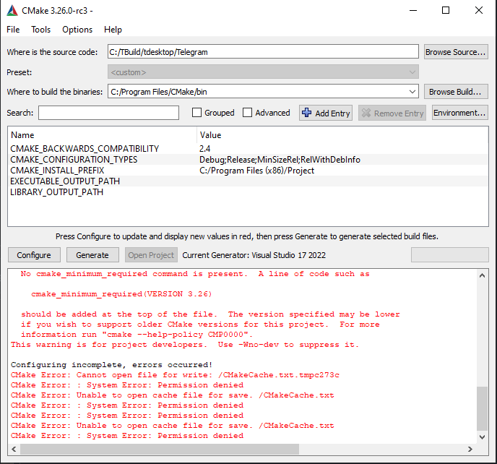Click the Generate button
The height and width of the screenshot is (464, 497).
(x=92, y=255)
